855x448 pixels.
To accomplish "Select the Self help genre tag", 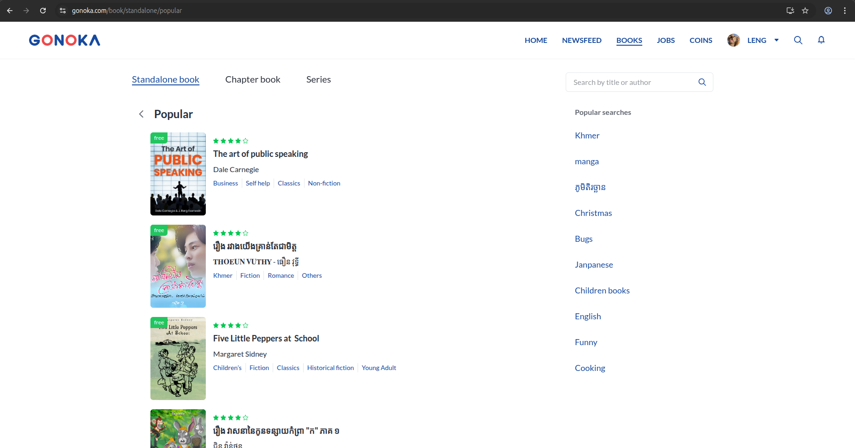I will (257, 183).
